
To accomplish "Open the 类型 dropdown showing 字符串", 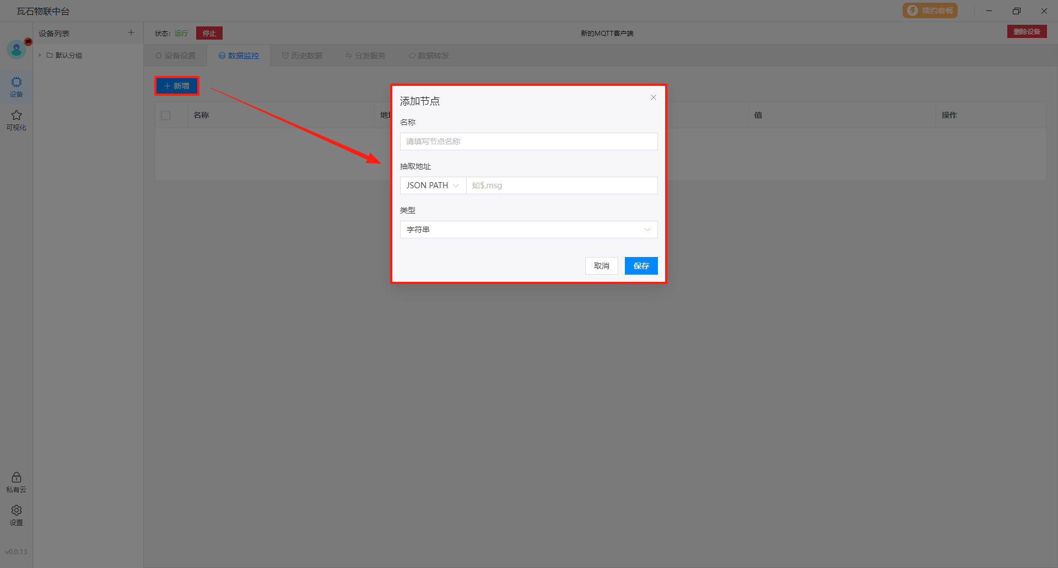I will (x=528, y=230).
